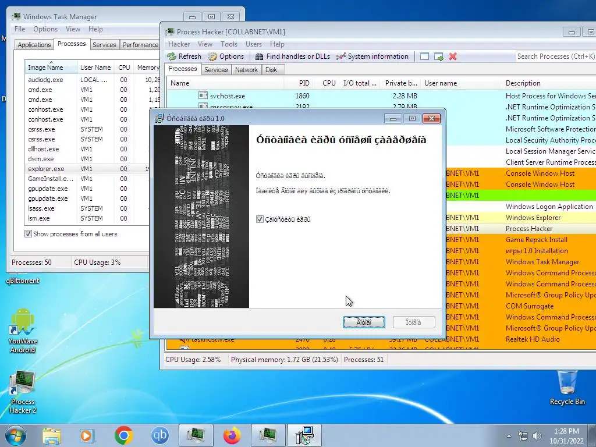This screenshot has width=596, height=447.
Task: Click the highlighted finish button in installer
Action: 364,322
